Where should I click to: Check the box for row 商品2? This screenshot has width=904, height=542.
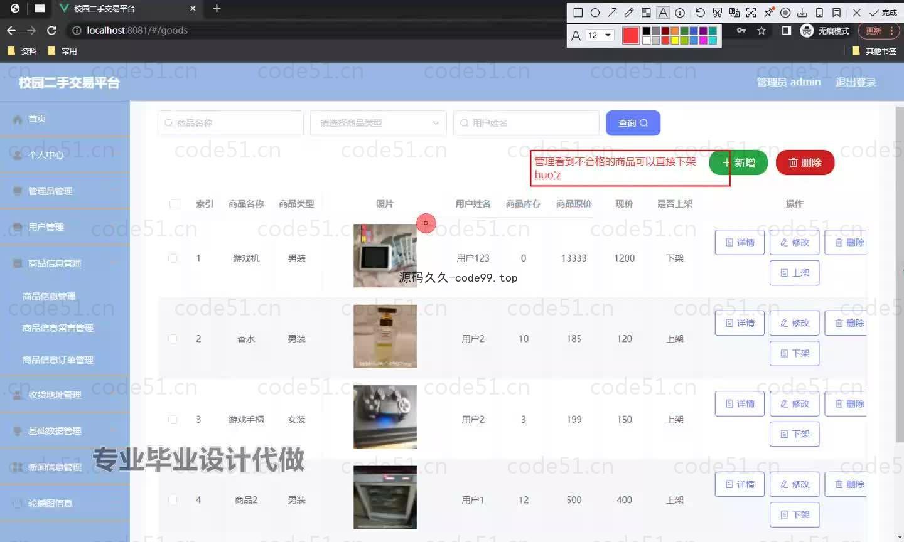(x=173, y=500)
